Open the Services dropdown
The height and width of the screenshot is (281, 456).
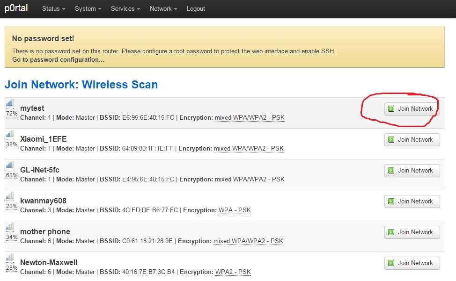click(125, 9)
